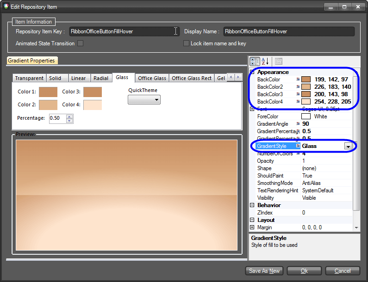Click the property grid scroll-down arrow
Viewport: 368px width, 282px height.
tap(356, 227)
